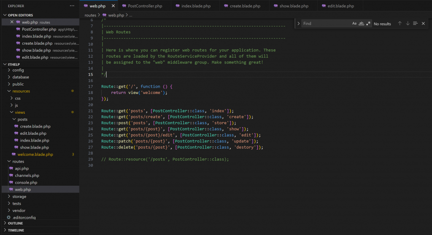Viewport: 432px width, 235px height.
Task: Click the web.php breadcrumb segment
Action: coord(113,15)
